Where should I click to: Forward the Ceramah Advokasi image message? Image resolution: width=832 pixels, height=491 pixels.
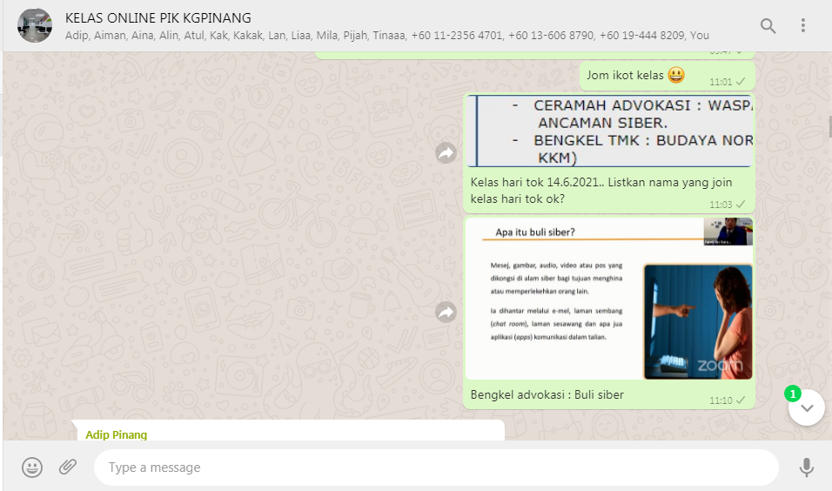pos(446,153)
